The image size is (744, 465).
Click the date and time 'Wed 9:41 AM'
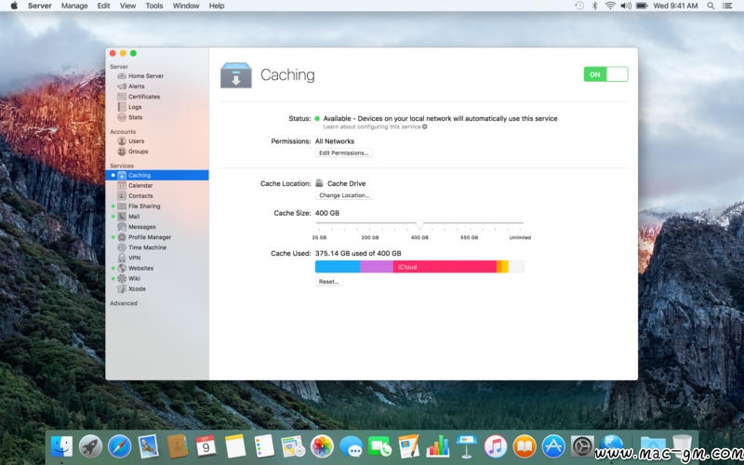676,6
